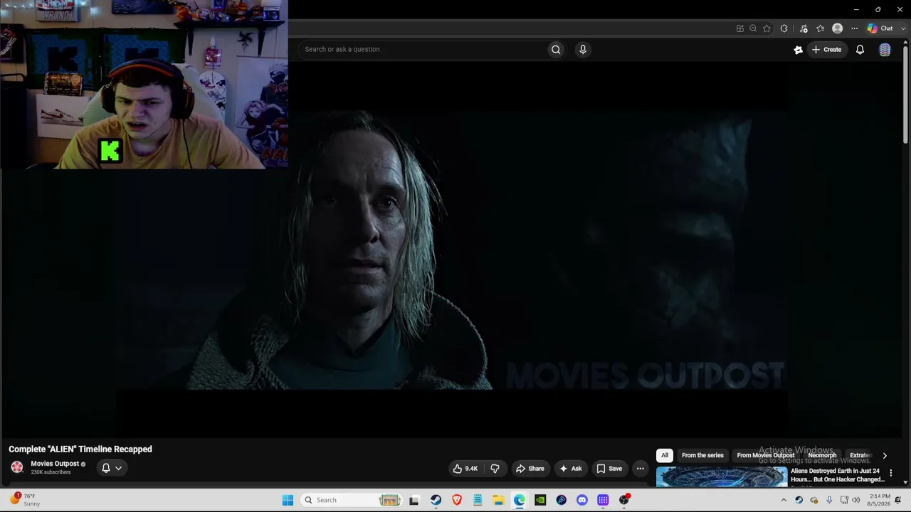Expand the subscription notification options chevron

118,468
